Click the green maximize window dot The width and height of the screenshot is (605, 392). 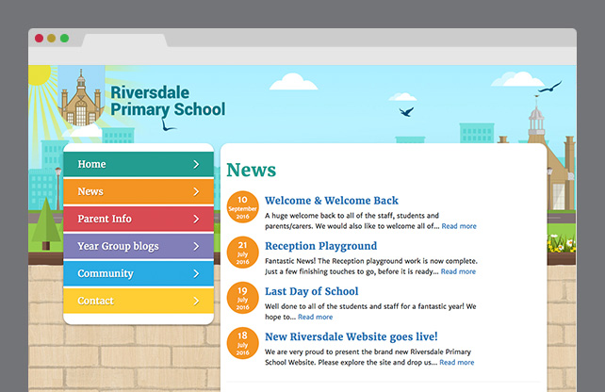coord(64,39)
